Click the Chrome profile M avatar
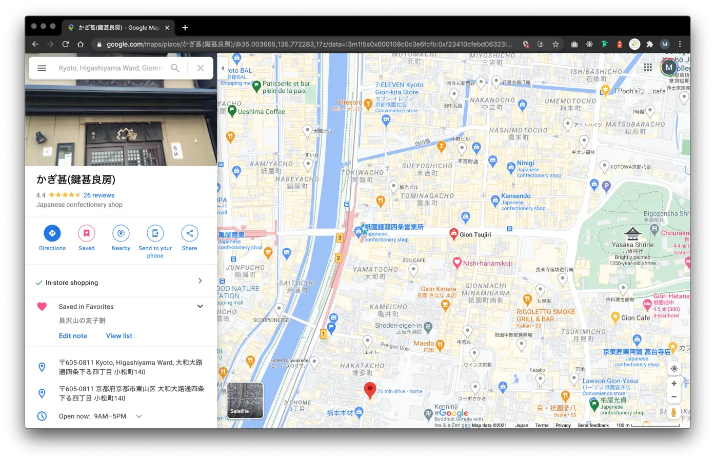Image resolution: width=715 pixels, height=461 pixels. coord(665,44)
